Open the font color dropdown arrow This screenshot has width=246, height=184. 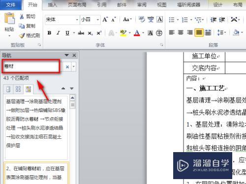point(143,33)
